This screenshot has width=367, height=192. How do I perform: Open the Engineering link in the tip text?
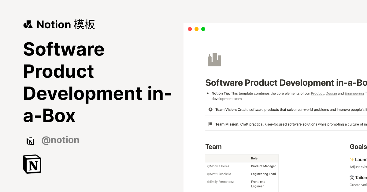point(355,93)
